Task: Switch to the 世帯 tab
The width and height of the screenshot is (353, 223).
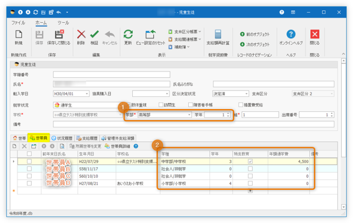Action: [x=19, y=138]
